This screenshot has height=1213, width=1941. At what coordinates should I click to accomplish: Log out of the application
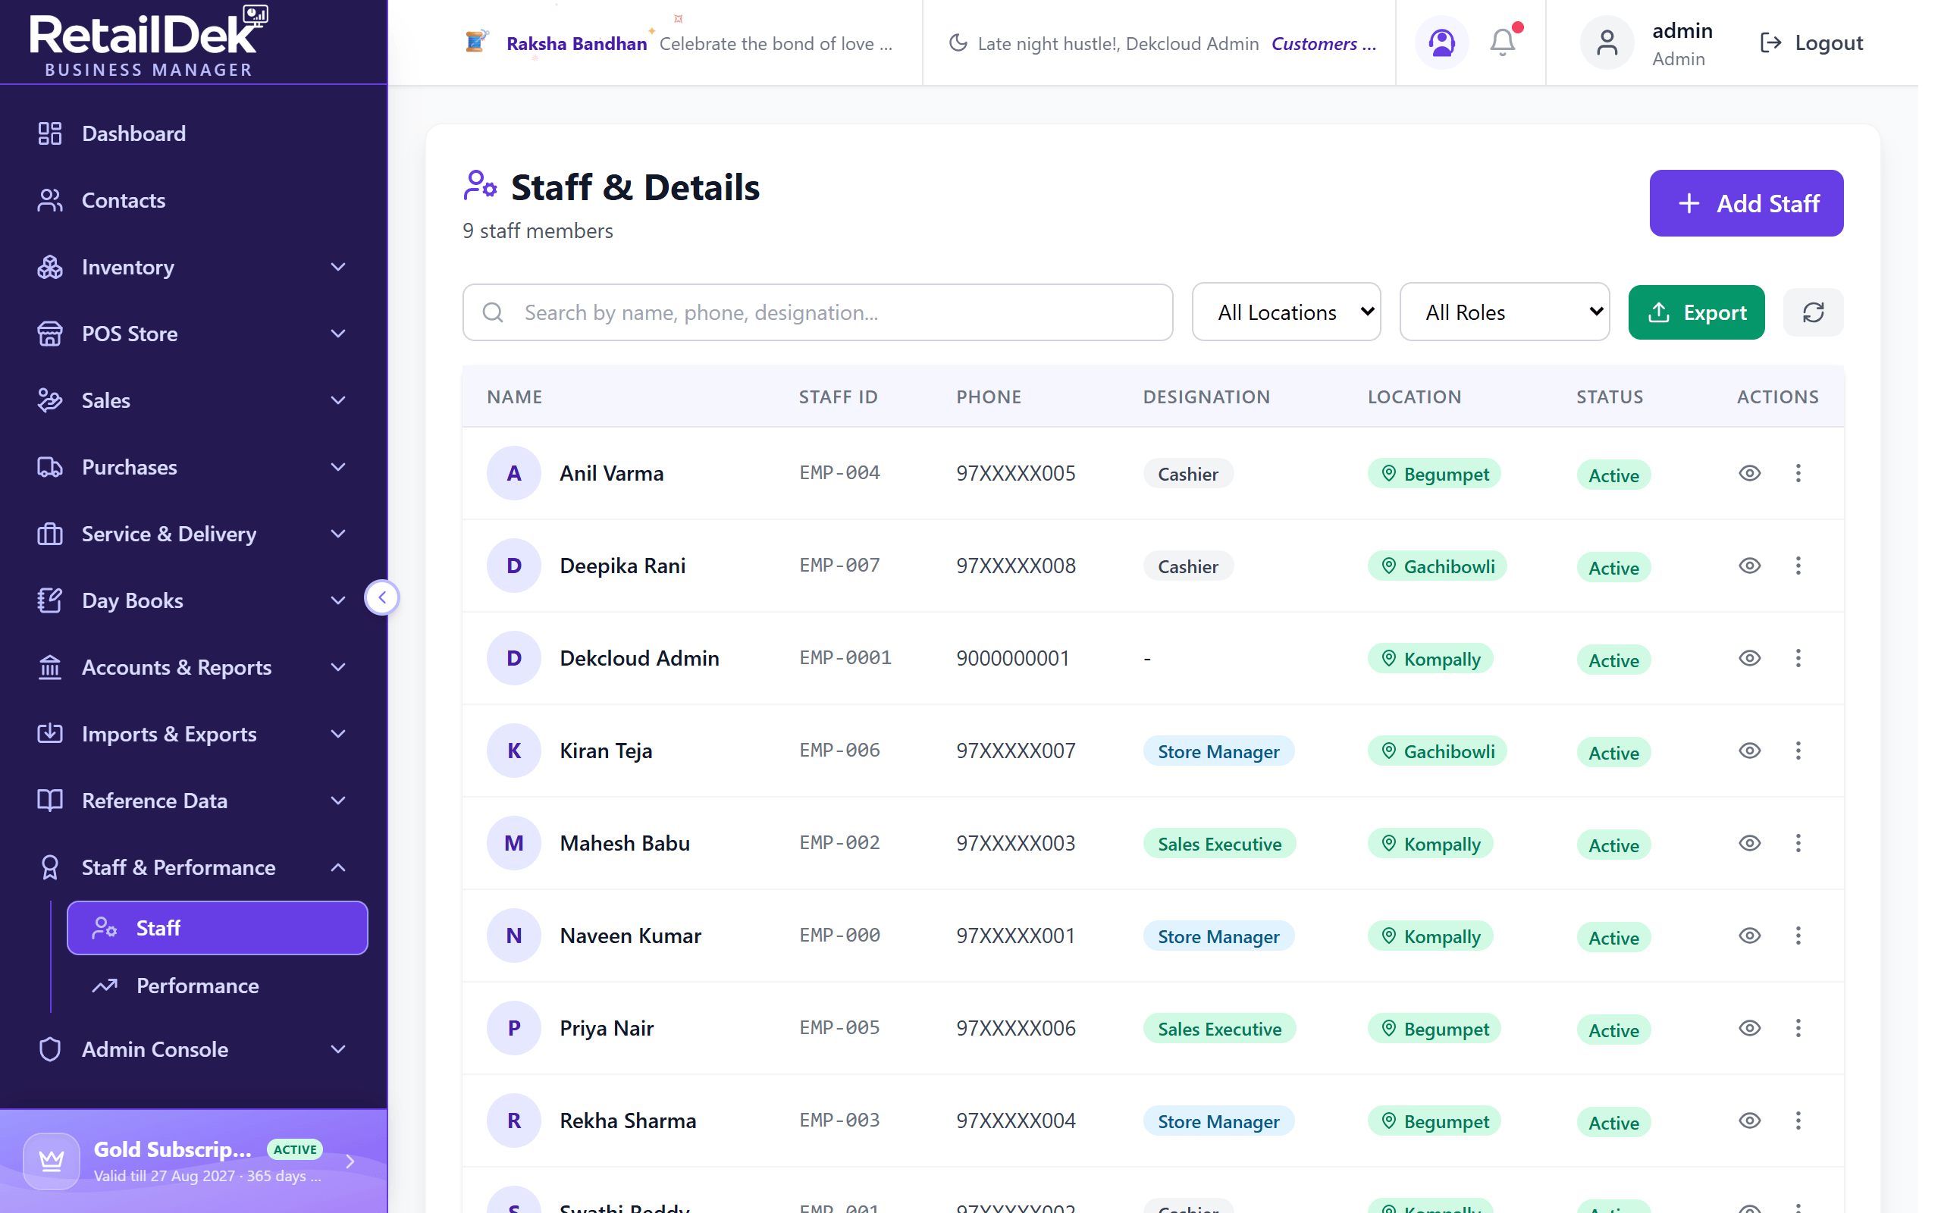pos(1811,43)
